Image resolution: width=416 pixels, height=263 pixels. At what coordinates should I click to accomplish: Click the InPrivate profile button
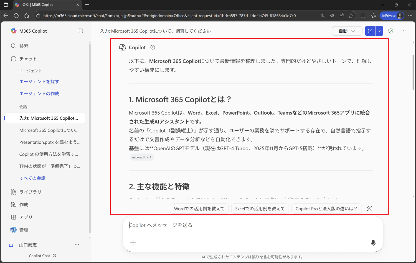pos(392,16)
